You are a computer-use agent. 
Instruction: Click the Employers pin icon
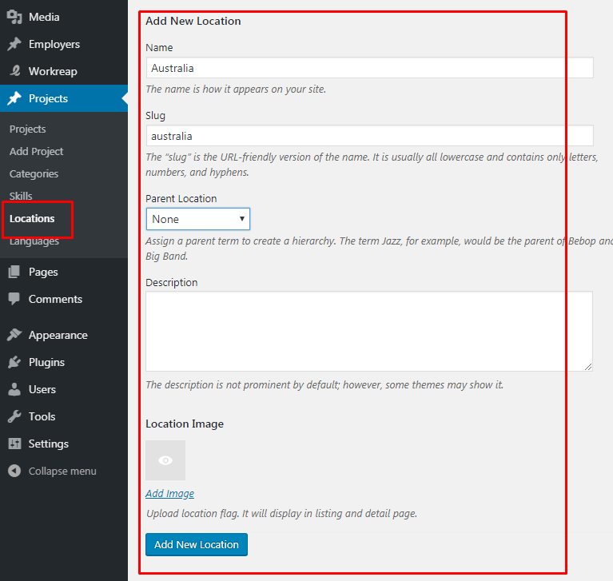point(14,44)
